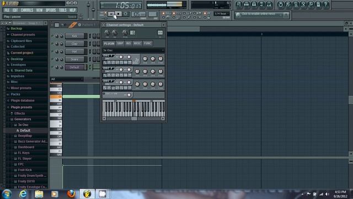This screenshot has height=199, width=353.
Task: Switch to the SMP tab
Action: (120, 43)
